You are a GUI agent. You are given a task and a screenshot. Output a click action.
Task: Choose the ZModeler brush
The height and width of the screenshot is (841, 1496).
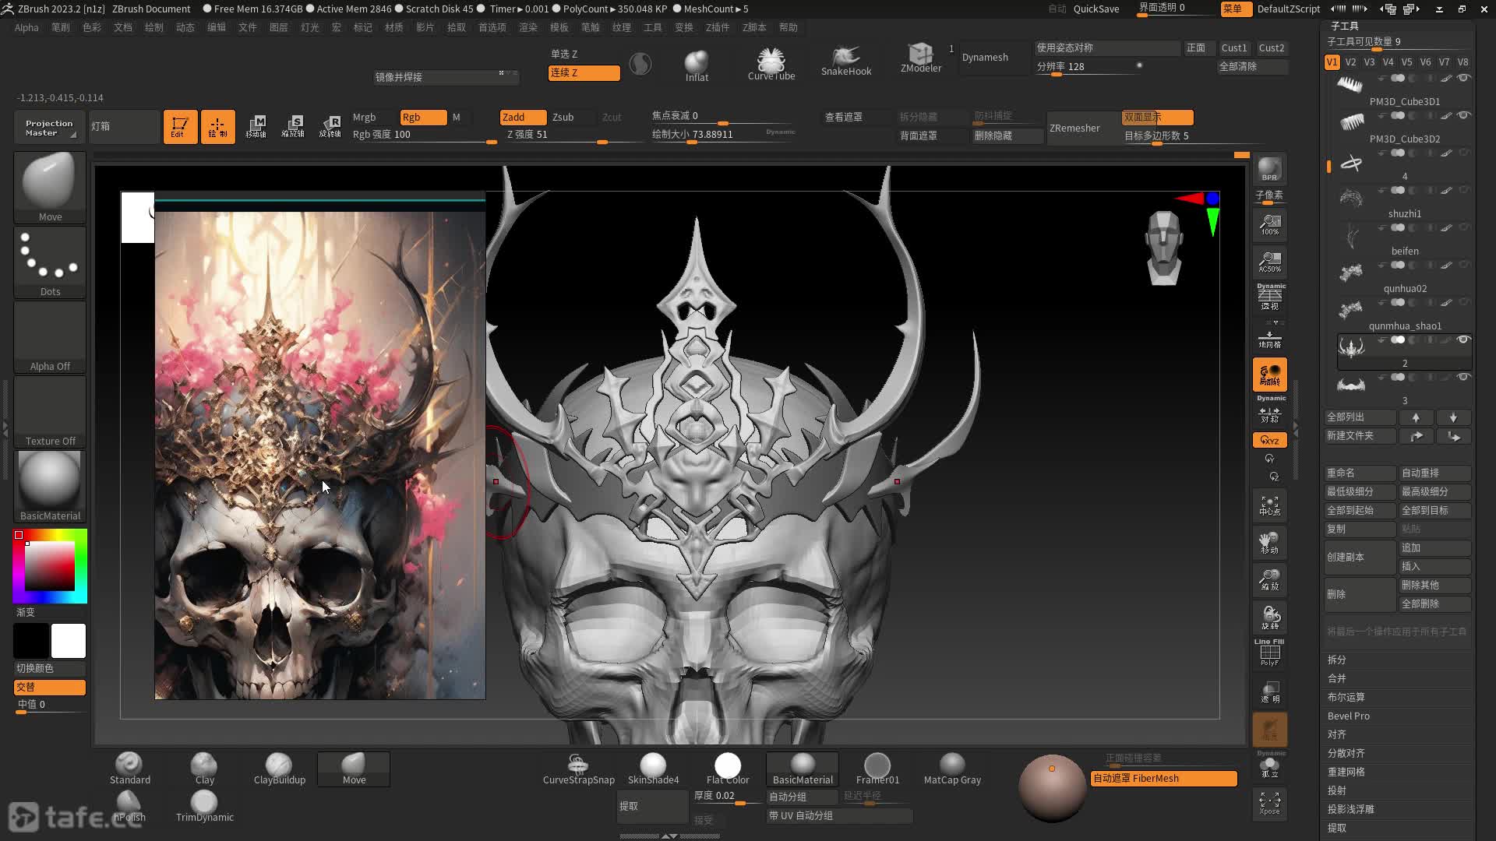click(x=921, y=58)
